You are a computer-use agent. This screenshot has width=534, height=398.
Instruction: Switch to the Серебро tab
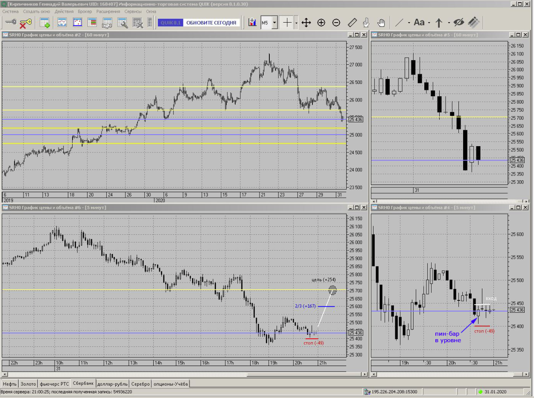[140, 384]
